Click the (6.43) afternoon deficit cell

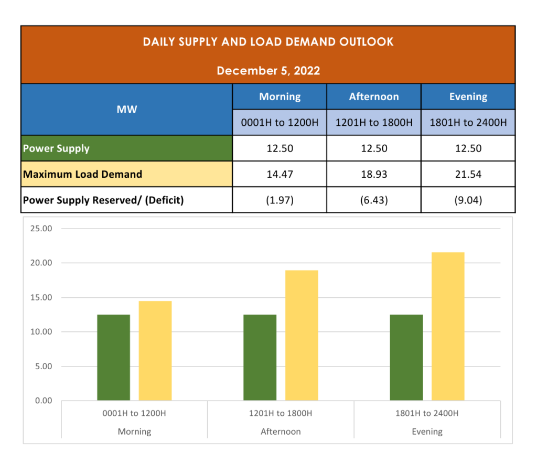click(374, 200)
